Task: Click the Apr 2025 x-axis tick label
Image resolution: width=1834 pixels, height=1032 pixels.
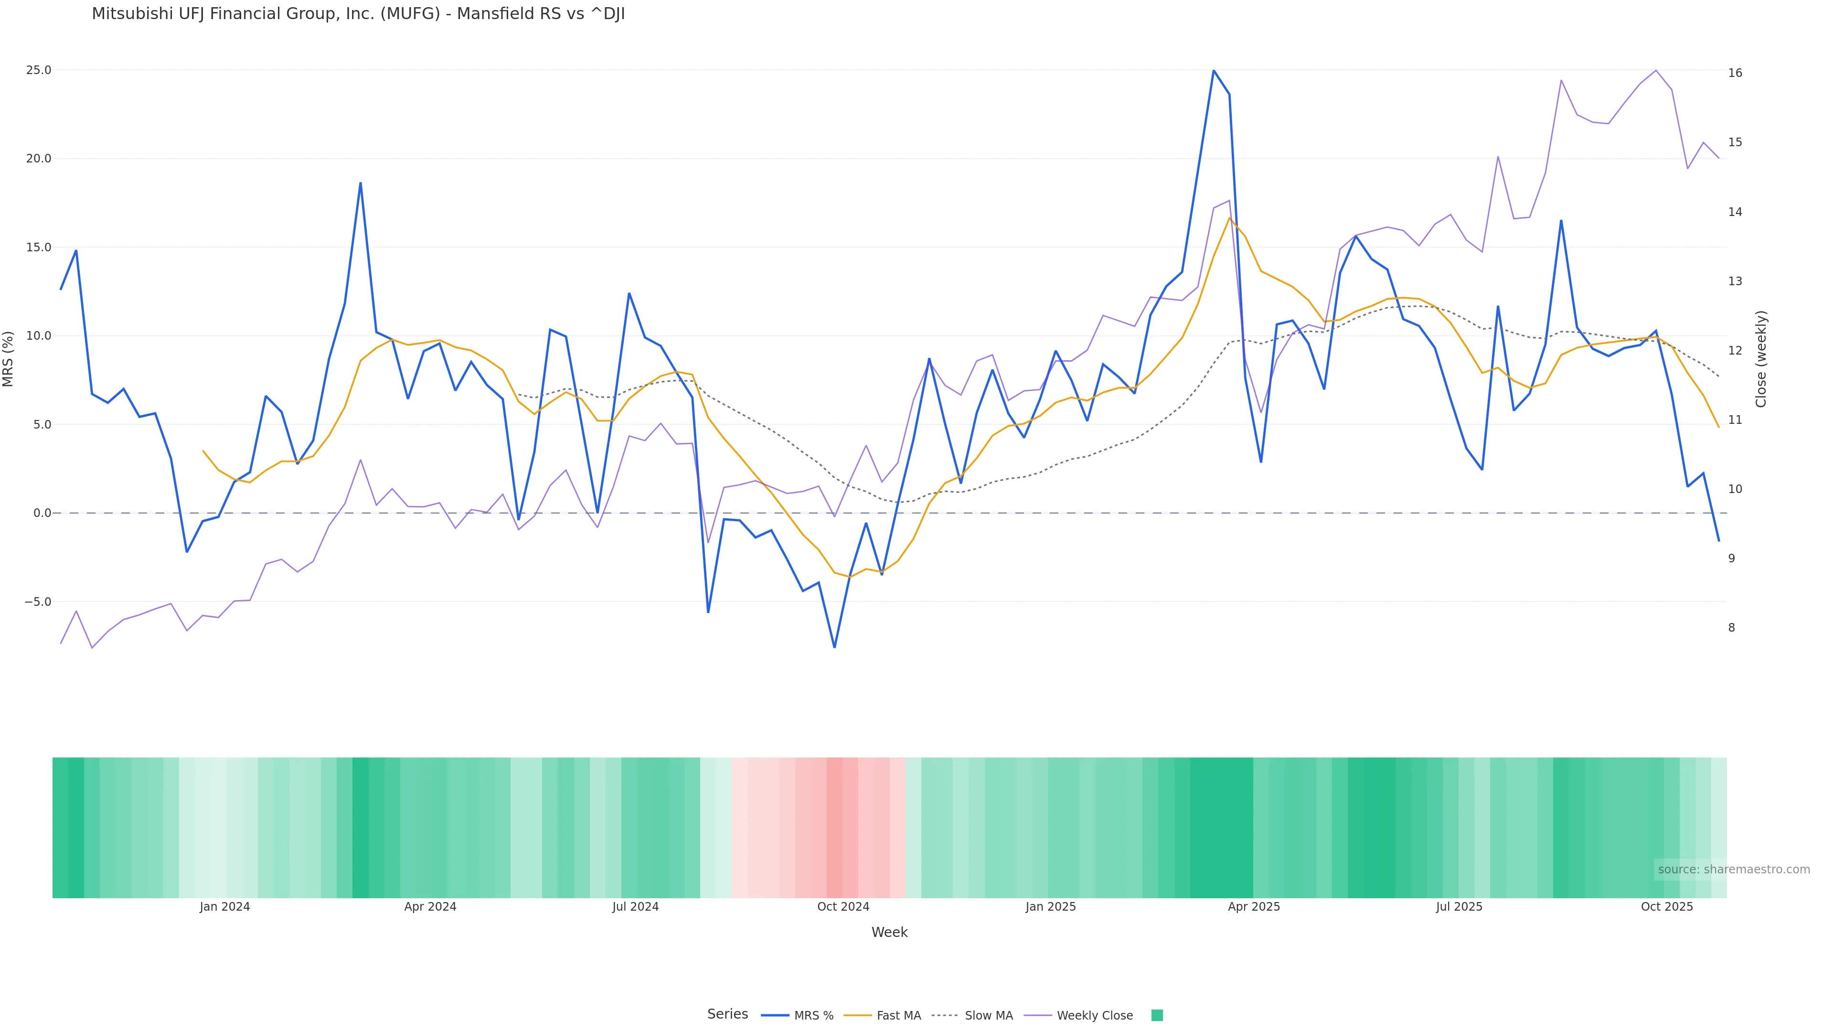Action: point(1254,907)
